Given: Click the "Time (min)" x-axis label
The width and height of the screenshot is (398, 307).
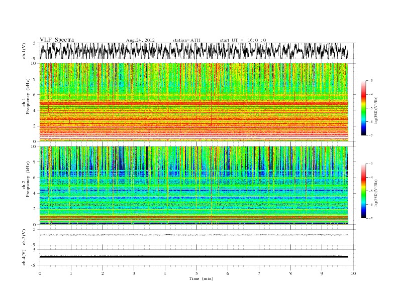Looking at the screenshot, I should [201, 278].
